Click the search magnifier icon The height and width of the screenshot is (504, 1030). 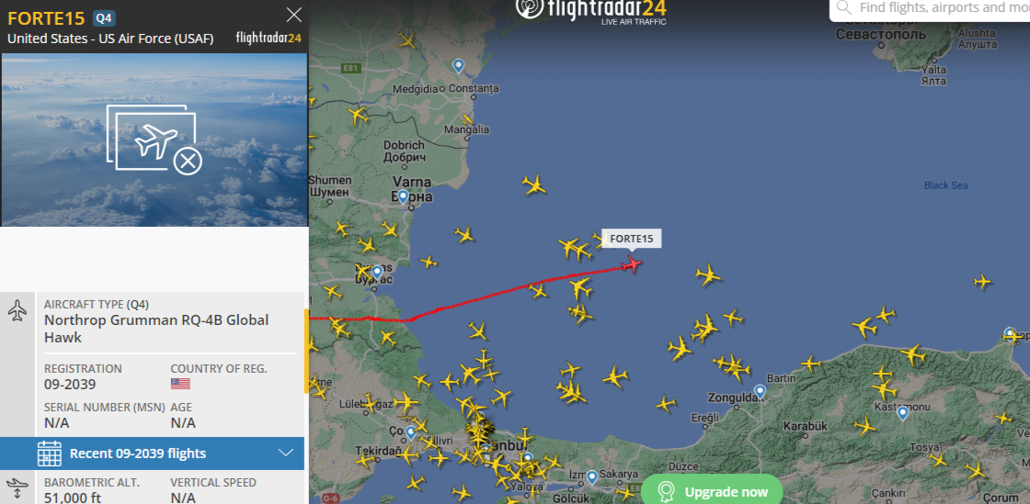(844, 8)
